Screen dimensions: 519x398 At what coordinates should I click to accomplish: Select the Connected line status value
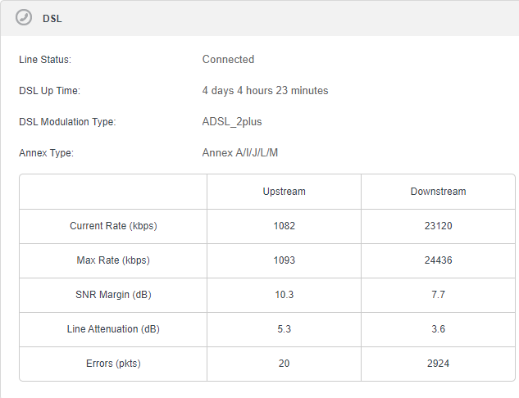[228, 59]
